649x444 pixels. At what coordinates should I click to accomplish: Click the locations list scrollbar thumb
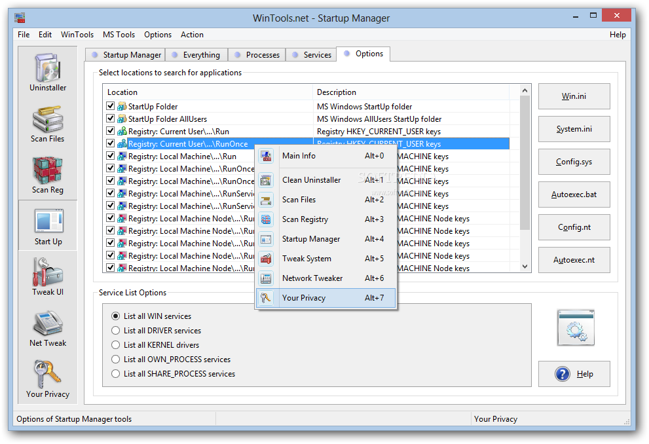coord(525,162)
